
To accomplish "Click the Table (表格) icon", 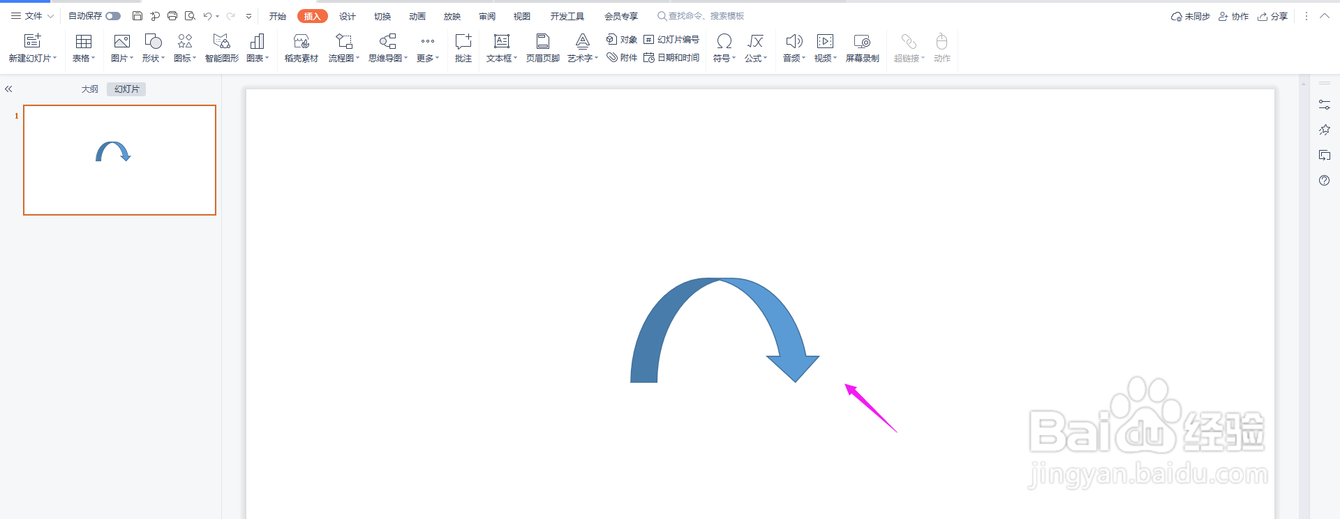I will pos(84,41).
